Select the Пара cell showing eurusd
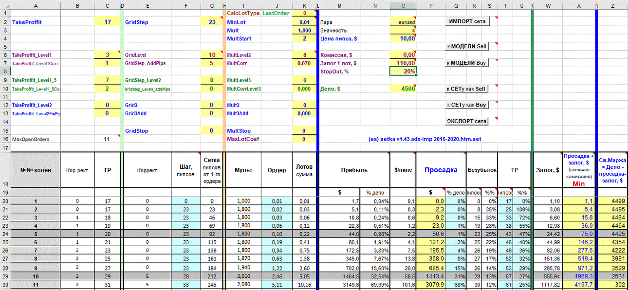The height and width of the screenshot is (290, 628). pyautogui.click(x=403, y=22)
